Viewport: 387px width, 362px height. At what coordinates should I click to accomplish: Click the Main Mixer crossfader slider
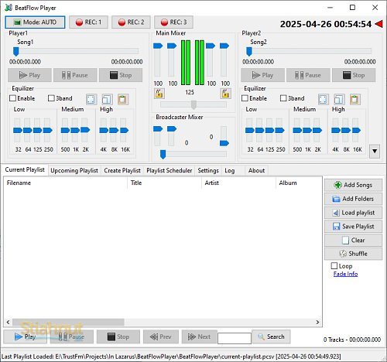tap(193, 104)
